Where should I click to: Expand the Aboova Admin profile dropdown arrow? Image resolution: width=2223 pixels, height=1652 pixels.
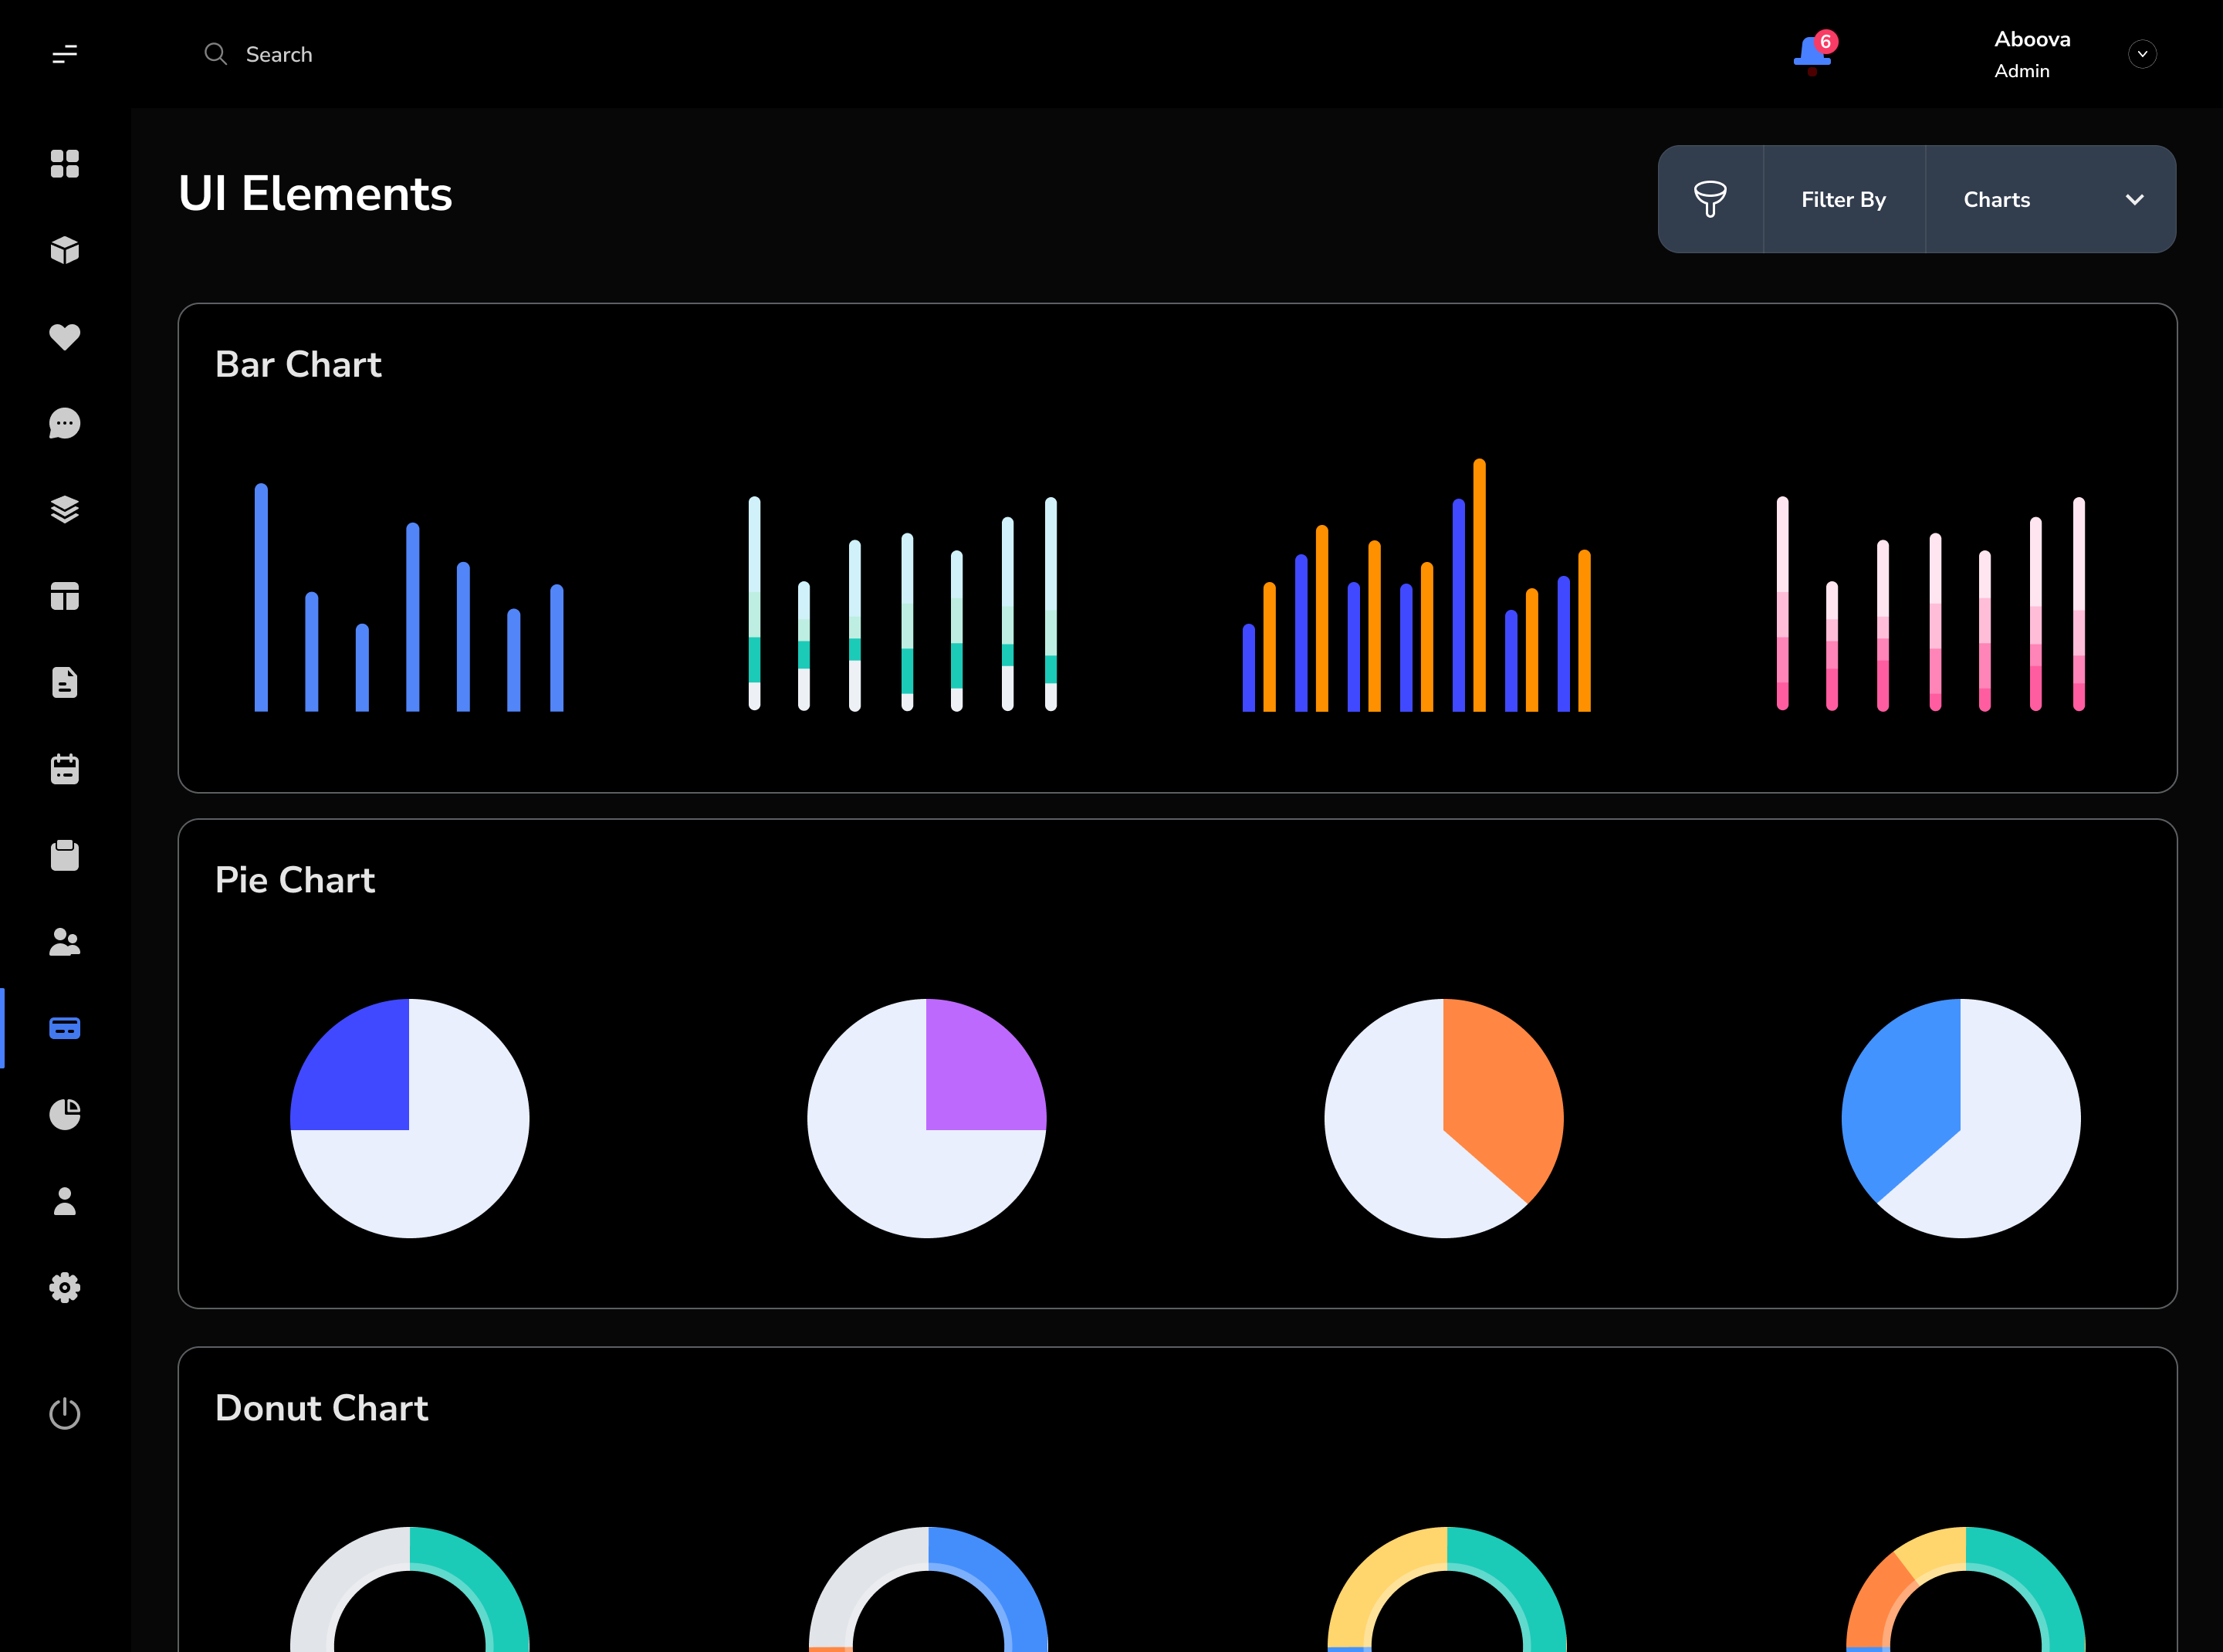[x=2142, y=54]
